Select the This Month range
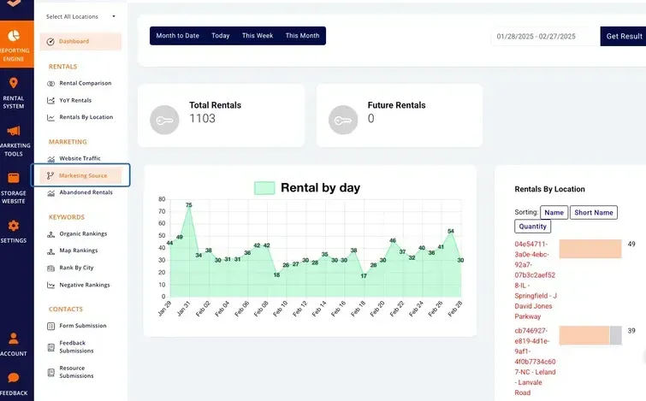The height and width of the screenshot is (401, 646). [302, 36]
